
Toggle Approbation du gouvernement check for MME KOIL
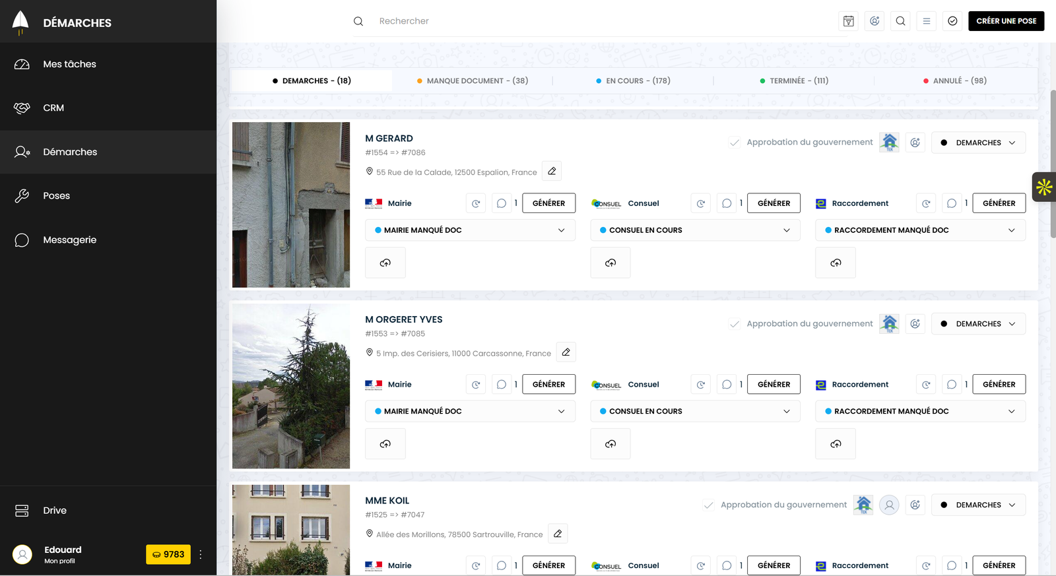click(x=709, y=505)
